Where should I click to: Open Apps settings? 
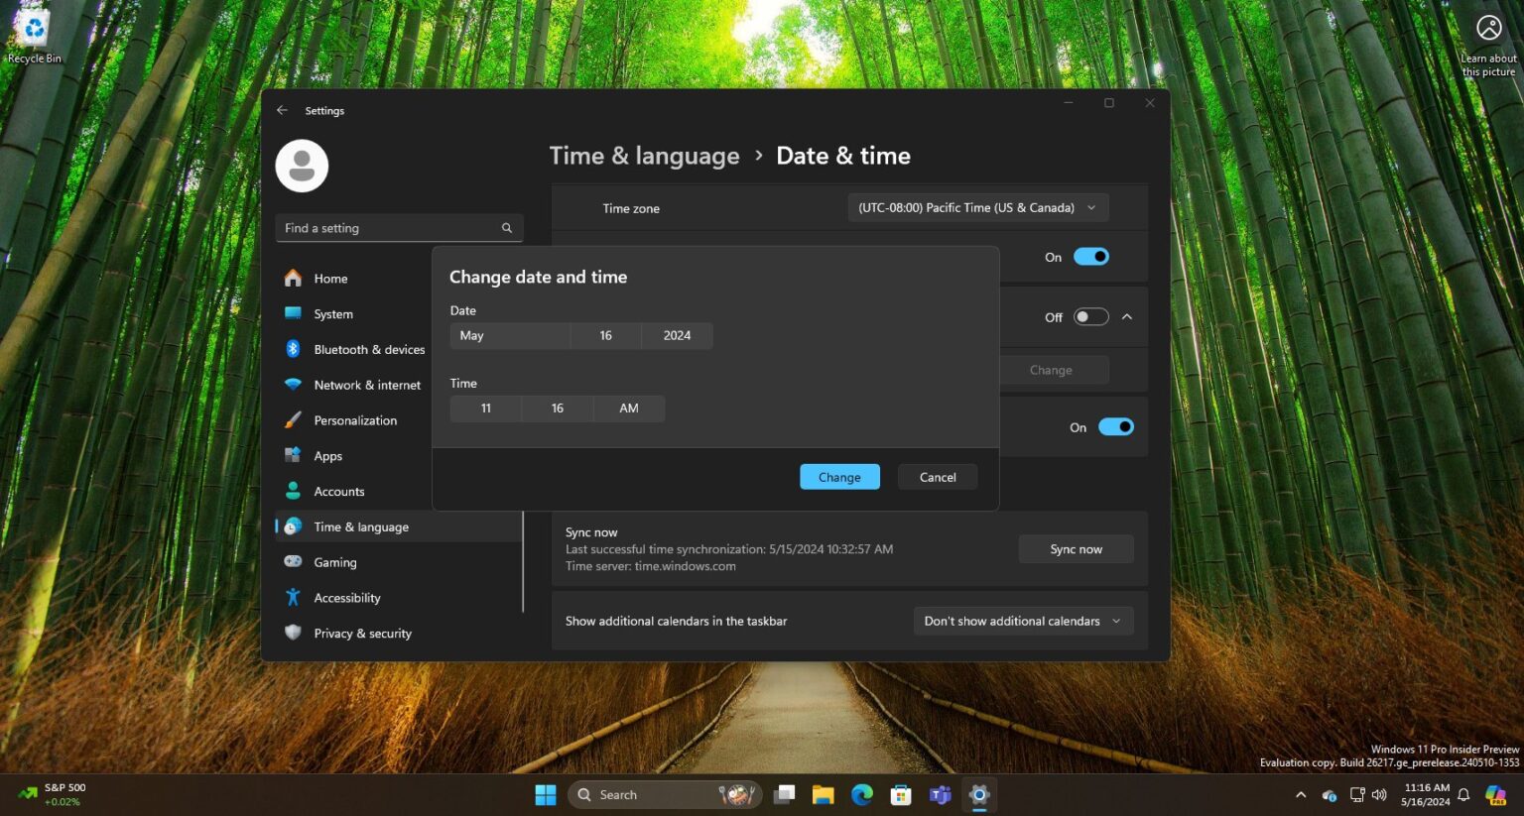coord(327,455)
